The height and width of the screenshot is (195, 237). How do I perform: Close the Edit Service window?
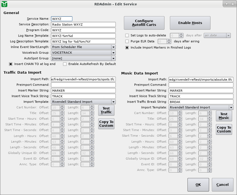coord(233,4)
